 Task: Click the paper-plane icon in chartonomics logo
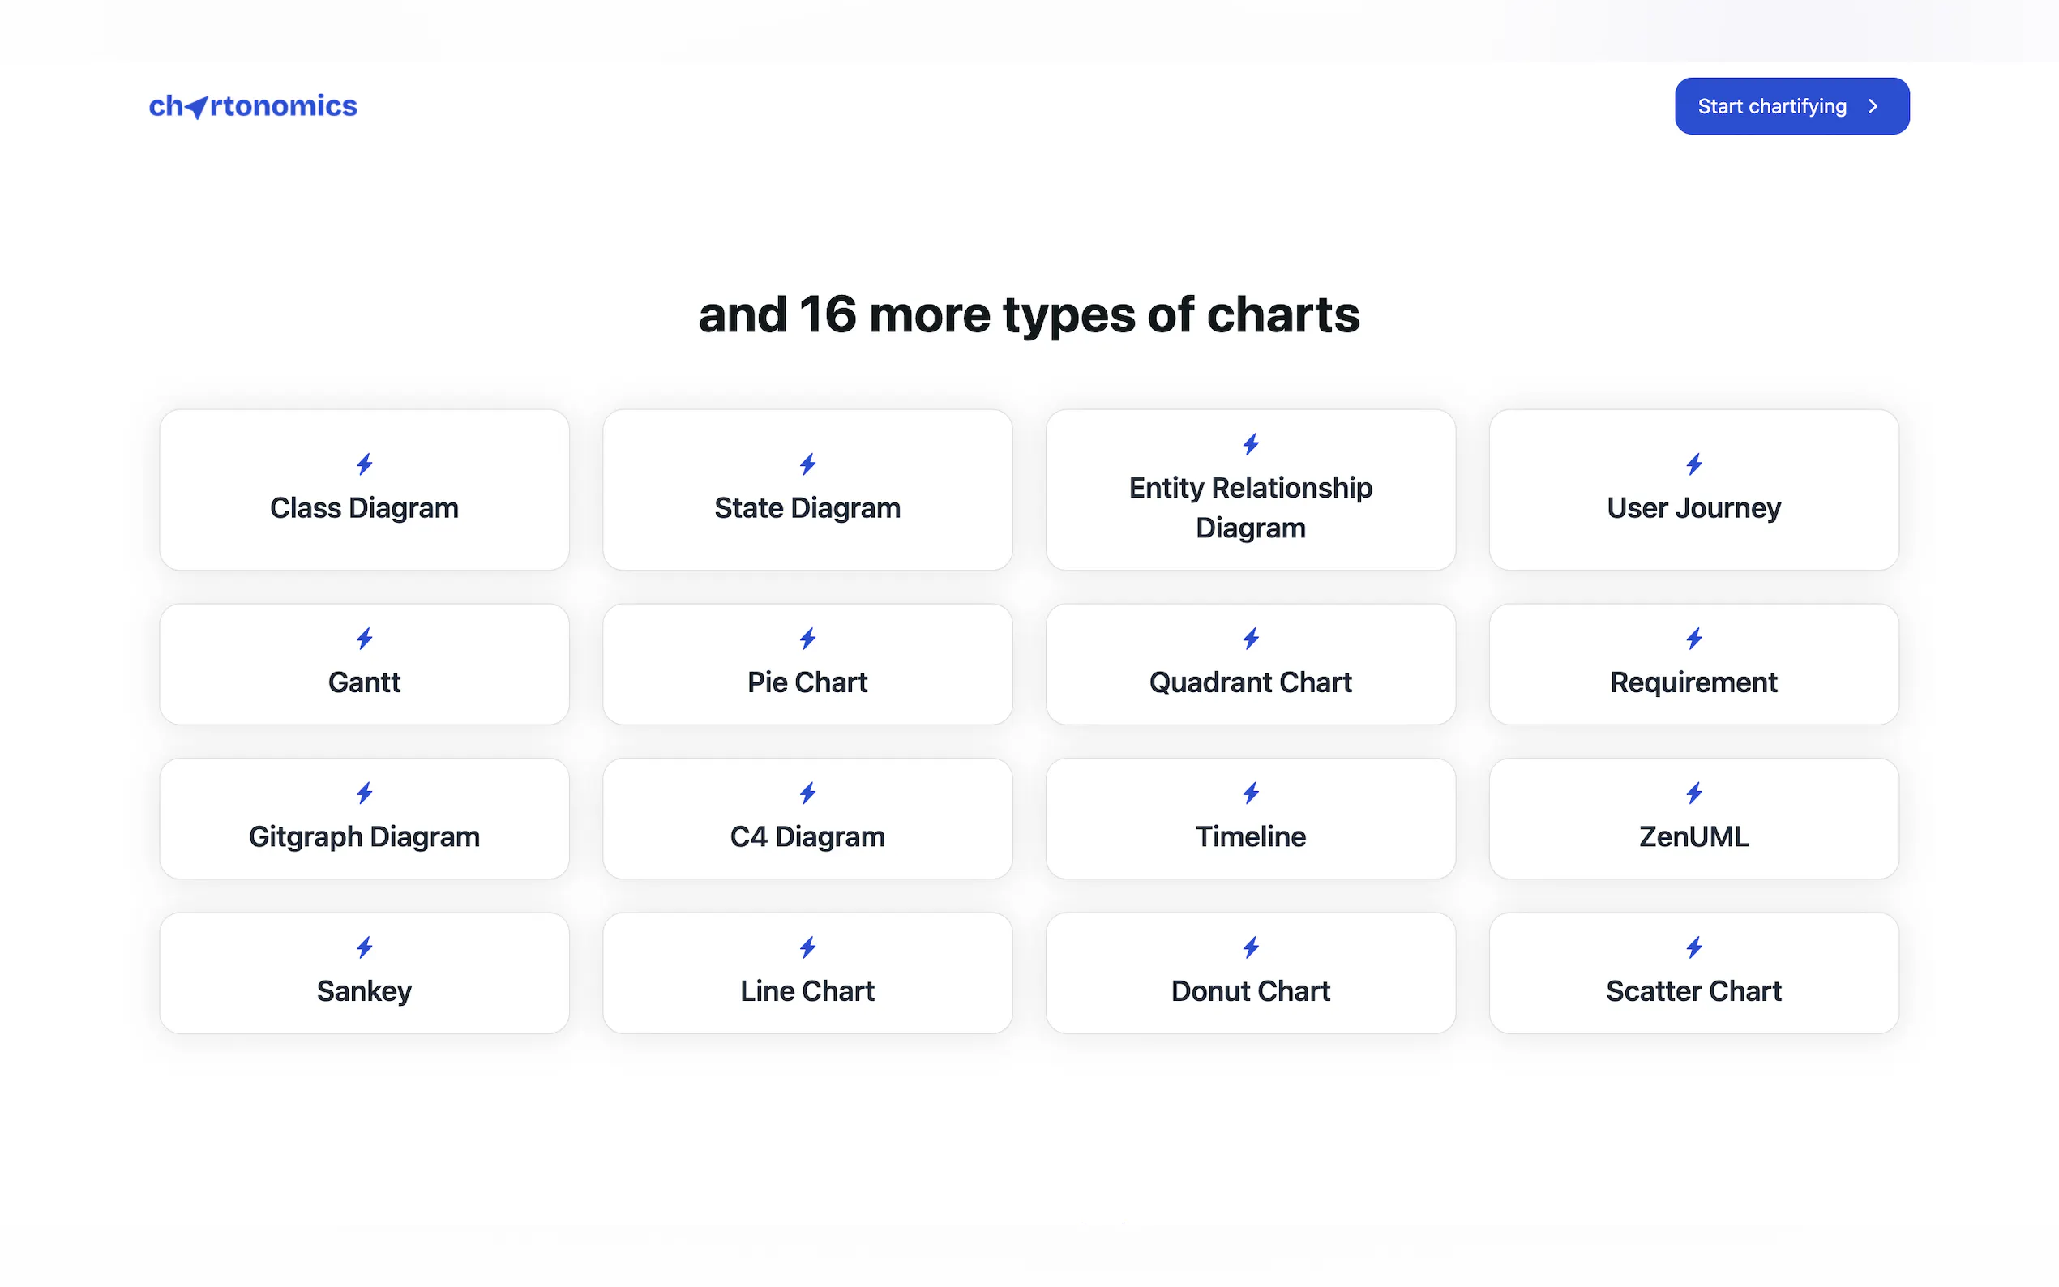tap(198, 107)
